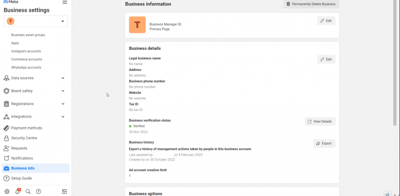Click the Integrations icon
The image size is (400, 196).
coord(6,117)
